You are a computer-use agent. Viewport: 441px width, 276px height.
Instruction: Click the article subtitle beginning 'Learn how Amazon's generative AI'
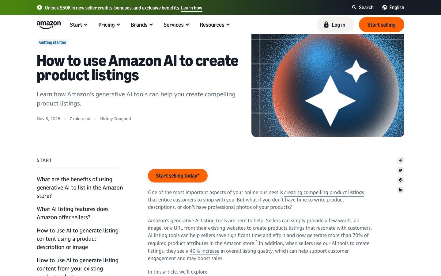[136, 99]
